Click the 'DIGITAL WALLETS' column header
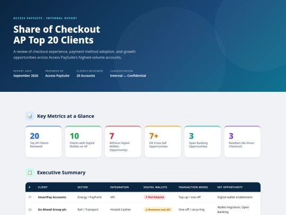Viewport: 286px width, 215px height. point(155,187)
